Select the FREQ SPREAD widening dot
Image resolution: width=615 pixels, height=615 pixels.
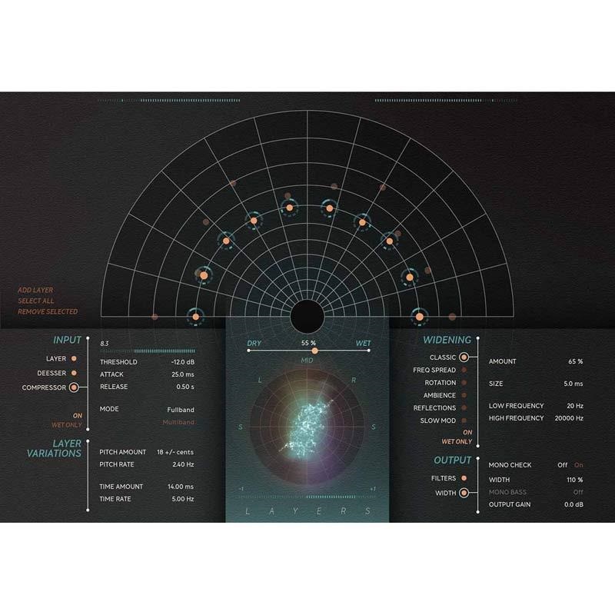click(464, 370)
